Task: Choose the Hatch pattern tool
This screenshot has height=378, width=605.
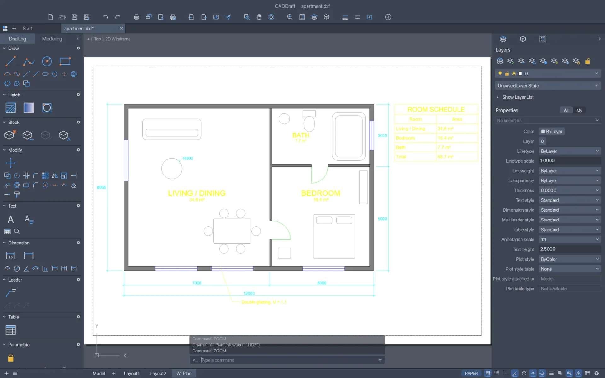Action: (x=10, y=108)
